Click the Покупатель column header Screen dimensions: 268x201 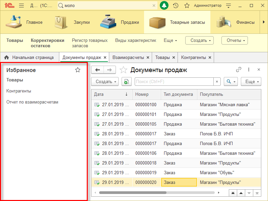[x=229, y=94]
